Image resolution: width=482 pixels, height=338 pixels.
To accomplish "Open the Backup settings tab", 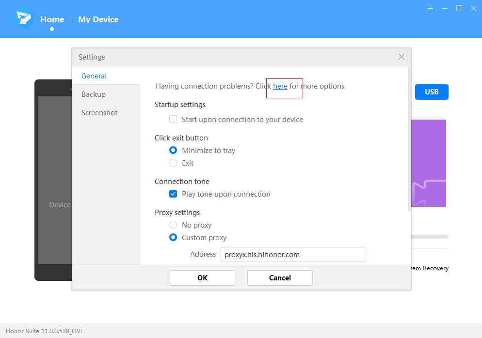I will click(94, 94).
